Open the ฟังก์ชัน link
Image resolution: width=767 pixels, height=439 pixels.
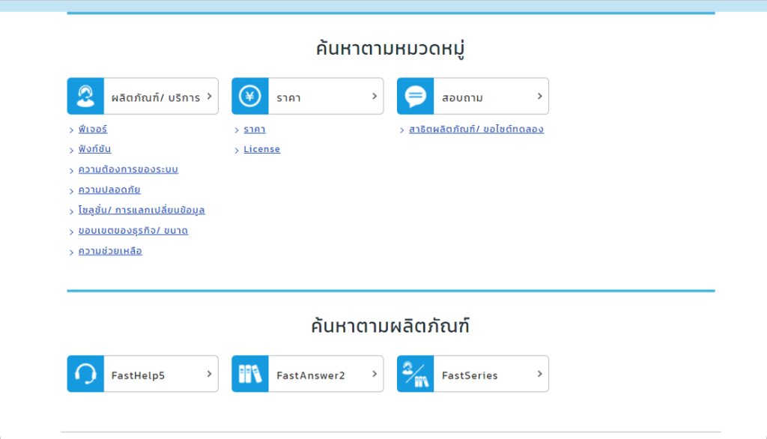[94, 149]
